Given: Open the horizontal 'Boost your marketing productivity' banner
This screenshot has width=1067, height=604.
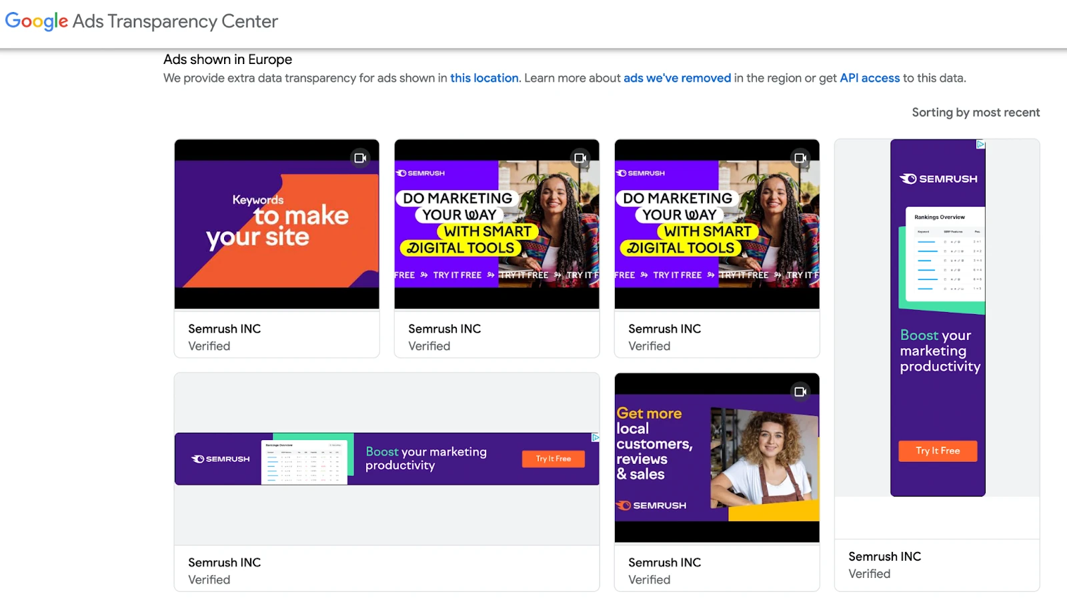Looking at the screenshot, I should click(x=387, y=459).
